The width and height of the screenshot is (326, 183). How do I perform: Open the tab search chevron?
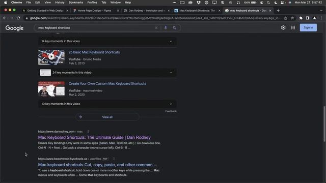point(321,11)
